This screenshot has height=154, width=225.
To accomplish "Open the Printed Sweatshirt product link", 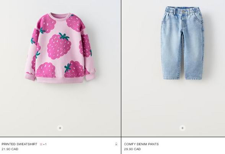I will point(20,144).
